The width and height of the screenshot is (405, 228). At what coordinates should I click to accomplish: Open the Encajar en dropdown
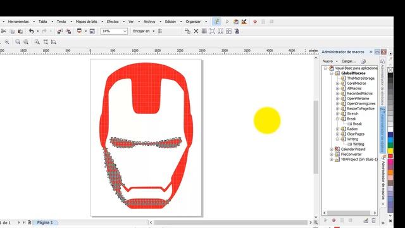click(x=153, y=31)
